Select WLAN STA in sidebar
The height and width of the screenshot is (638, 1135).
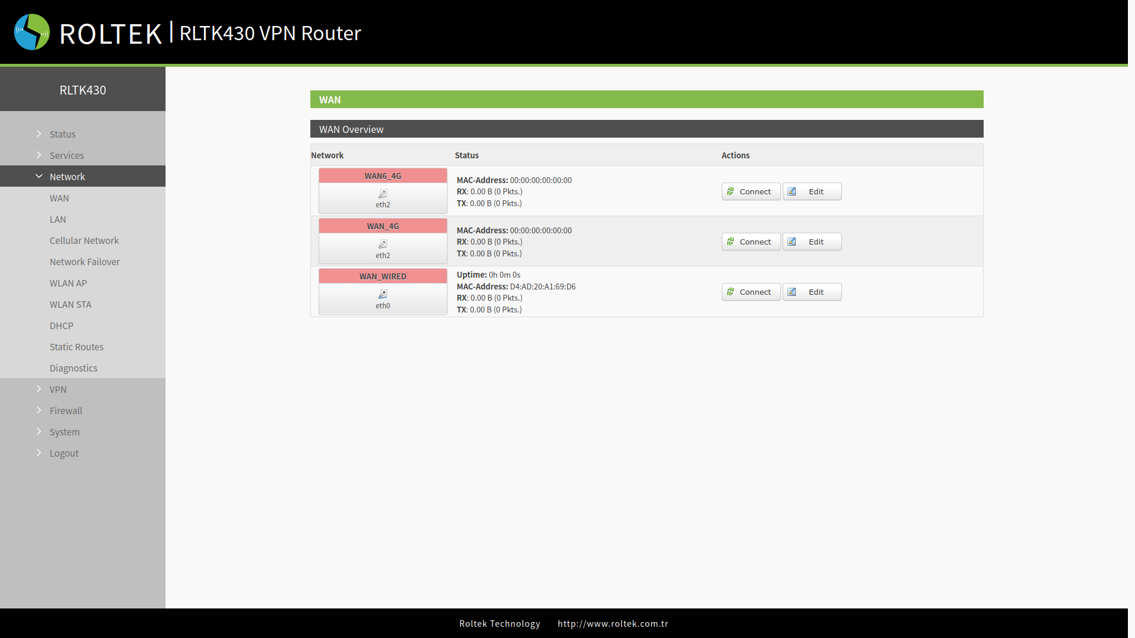(70, 304)
